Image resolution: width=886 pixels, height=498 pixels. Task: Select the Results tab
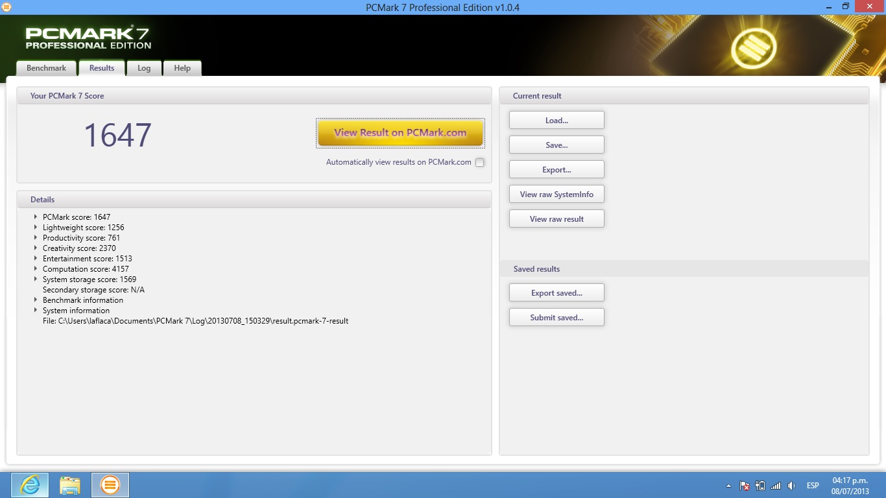click(102, 68)
